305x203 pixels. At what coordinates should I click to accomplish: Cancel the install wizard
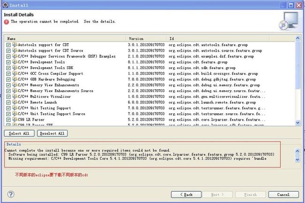283,195
